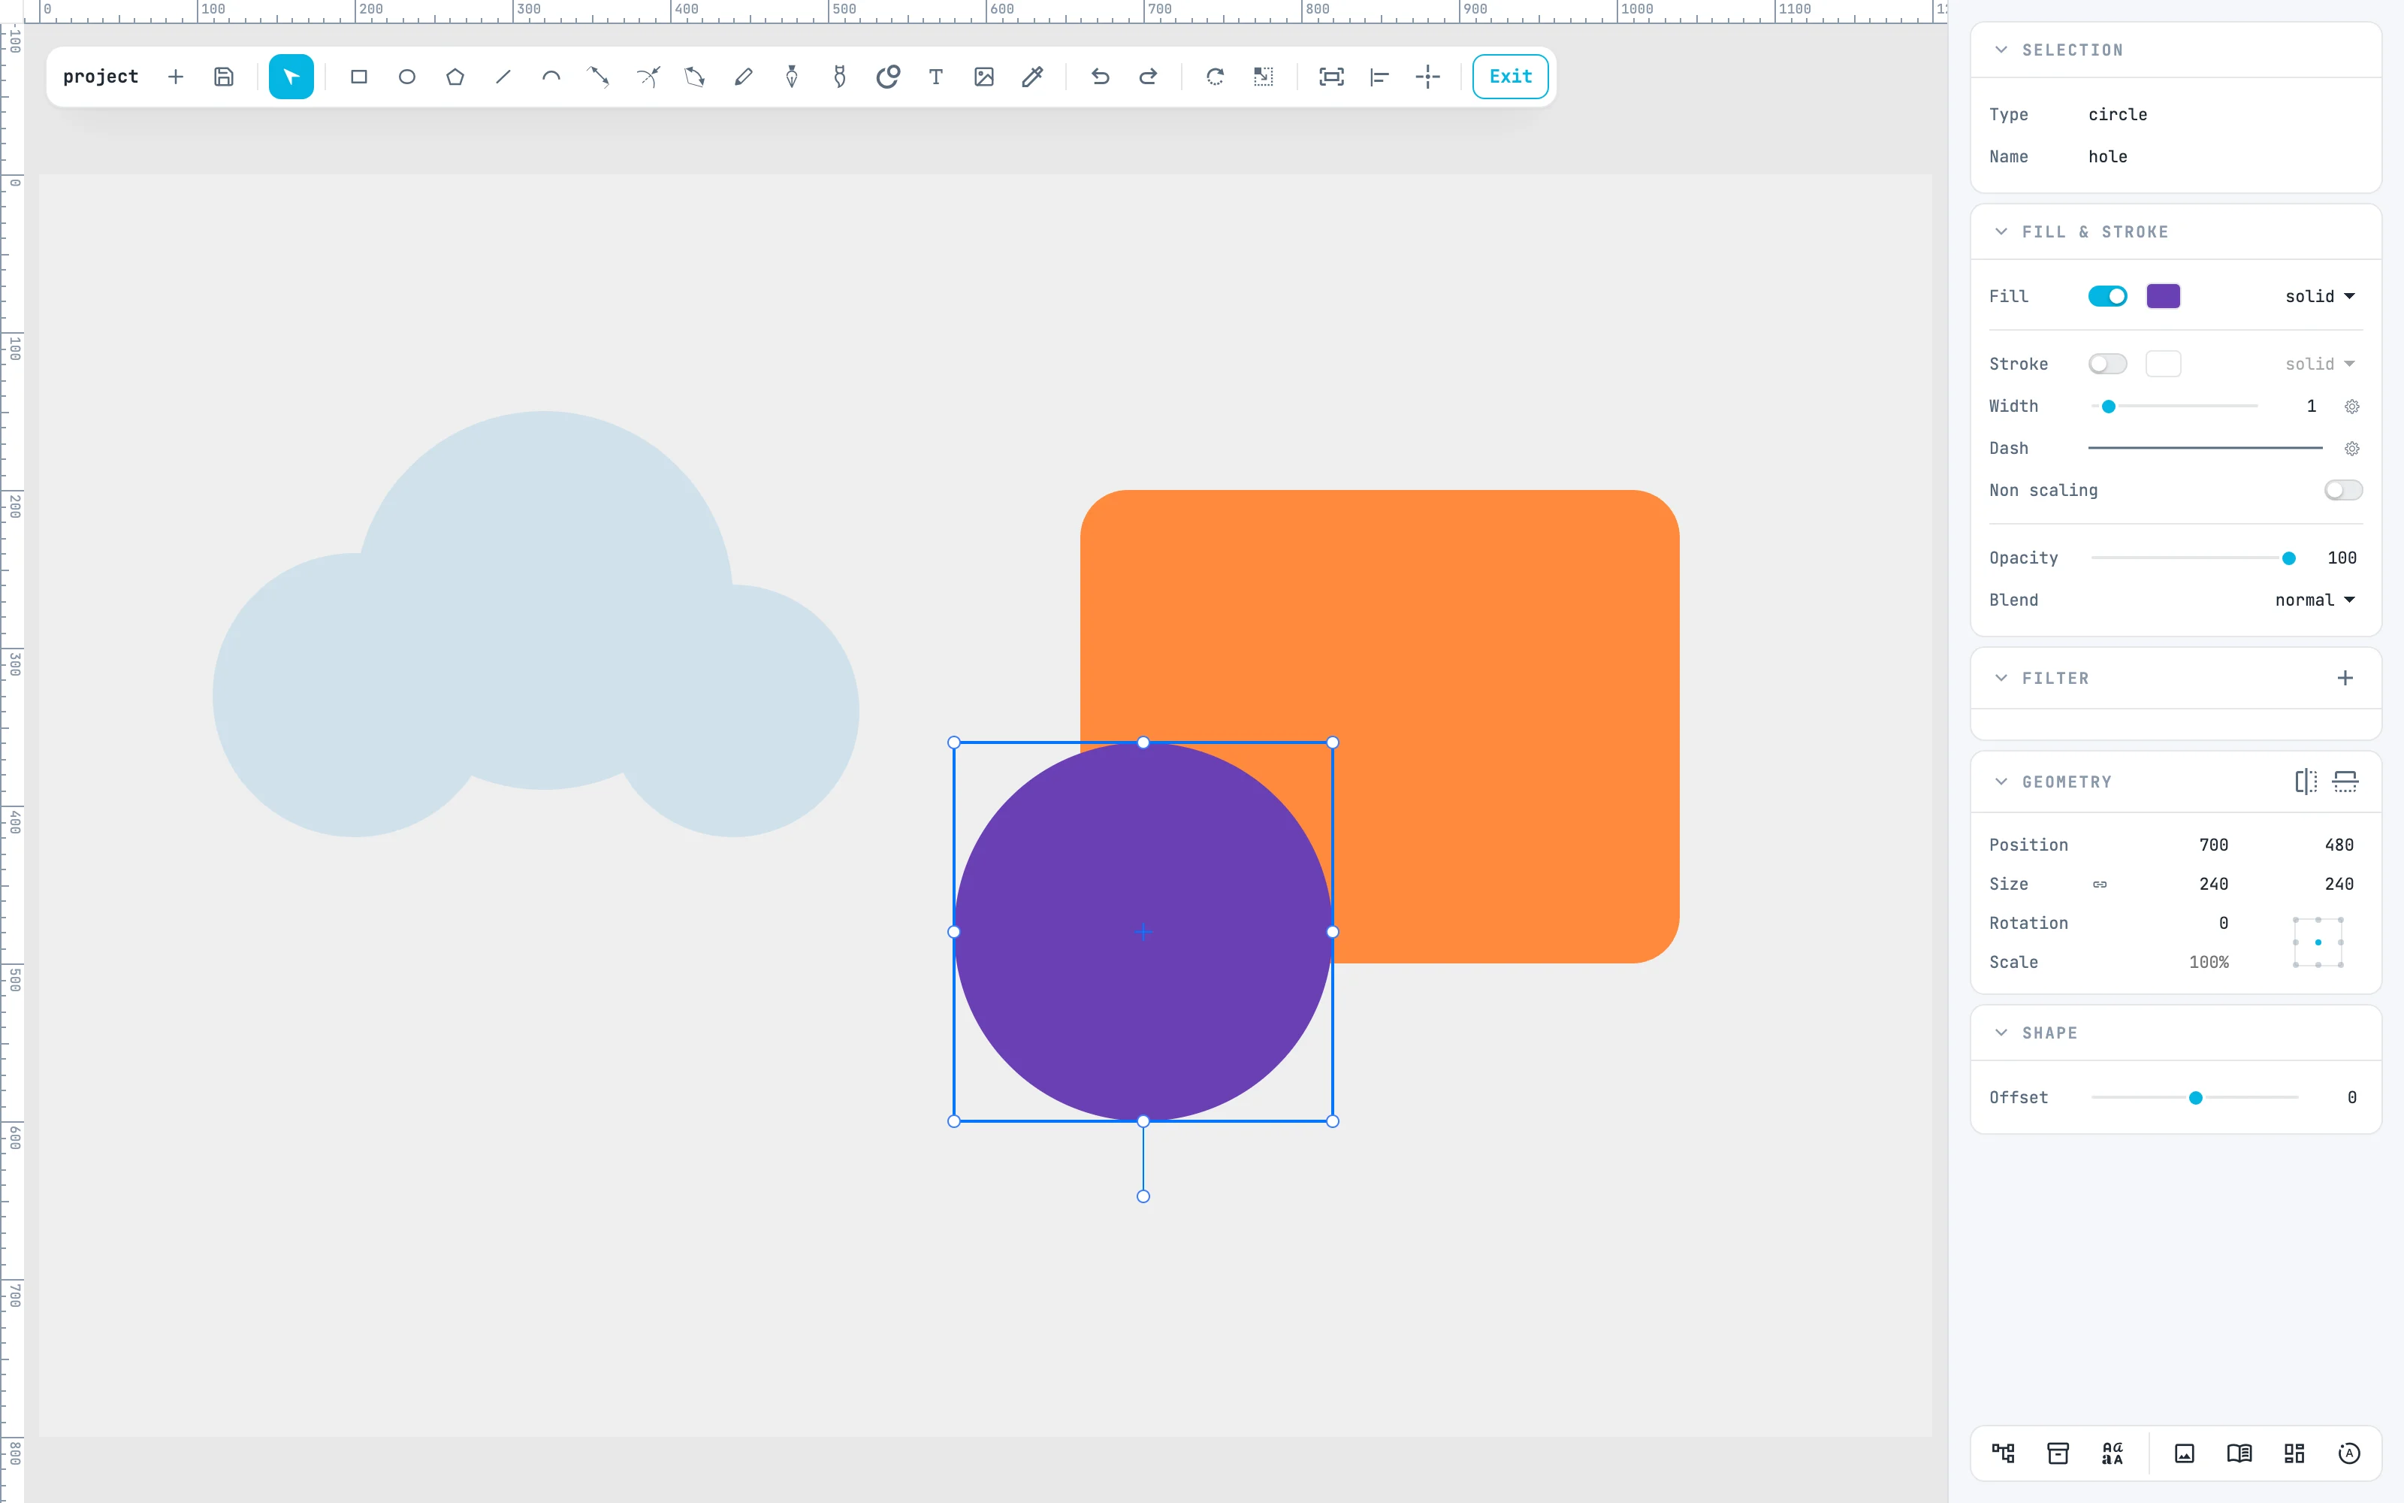Undo the last action

pos(1100,77)
